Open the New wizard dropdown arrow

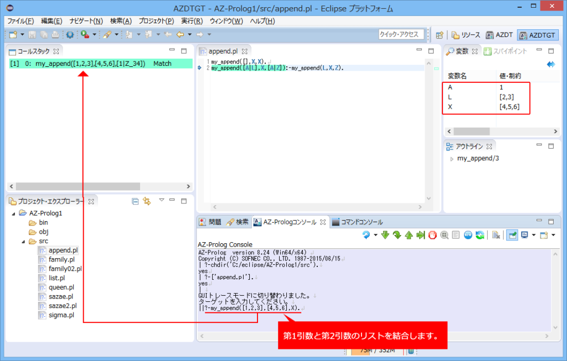tap(22, 35)
